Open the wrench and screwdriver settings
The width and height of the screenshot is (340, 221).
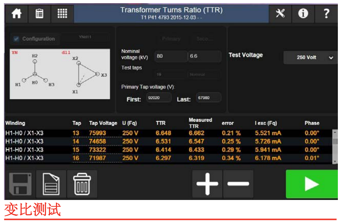click(x=280, y=14)
